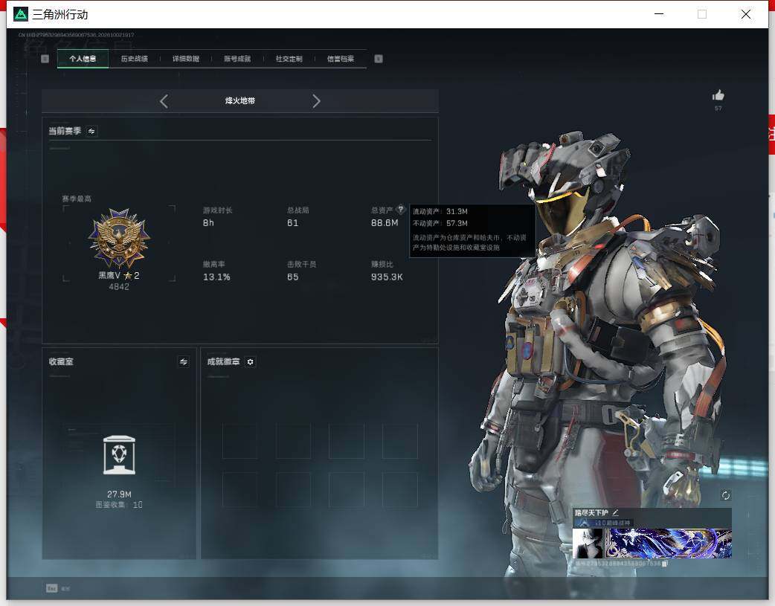Image resolution: width=775 pixels, height=606 pixels.
Task: Open the question mark help for 总资产
Action: [401, 209]
